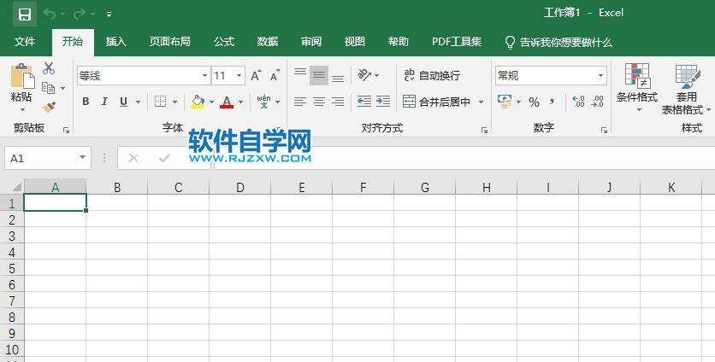
Task: Switch to the 视图 ribbon tab
Action: tap(355, 42)
